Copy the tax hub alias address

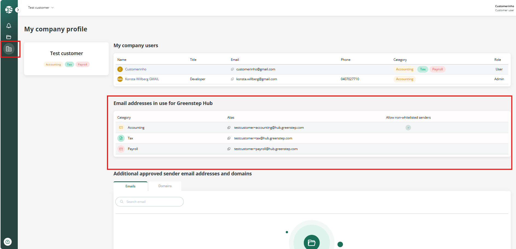click(x=229, y=138)
